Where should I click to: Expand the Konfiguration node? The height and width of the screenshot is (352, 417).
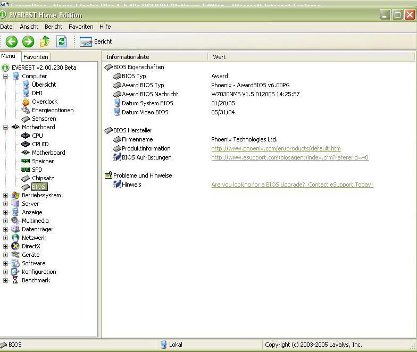[5, 272]
